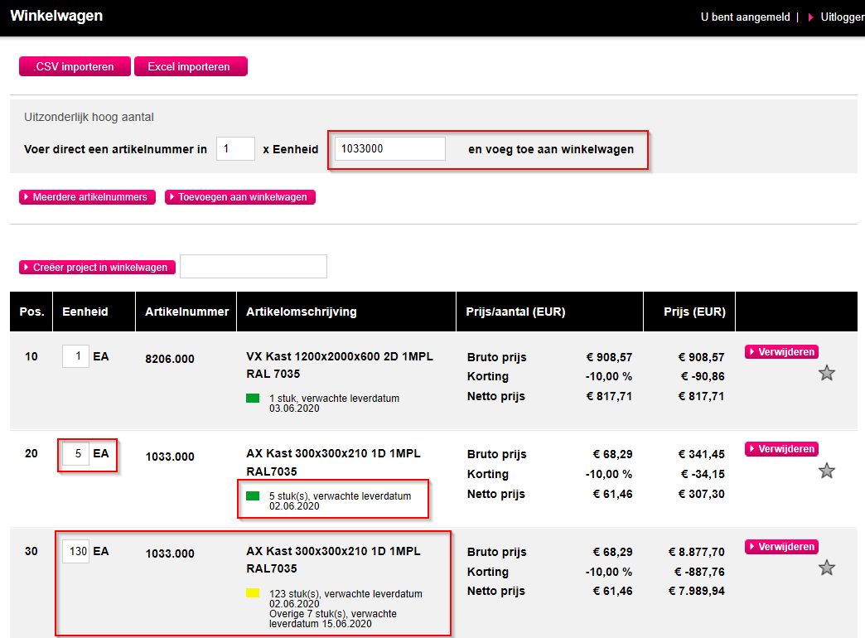The height and width of the screenshot is (638, 865).
Task: Remove the VX Kast item at position 10
Action: click(781, 351)
